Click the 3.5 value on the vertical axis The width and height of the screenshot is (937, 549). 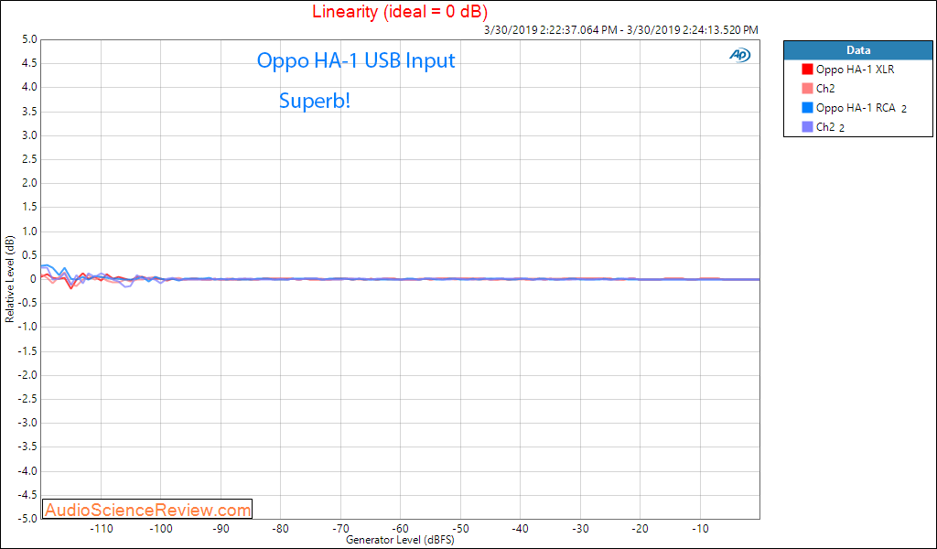29,112
